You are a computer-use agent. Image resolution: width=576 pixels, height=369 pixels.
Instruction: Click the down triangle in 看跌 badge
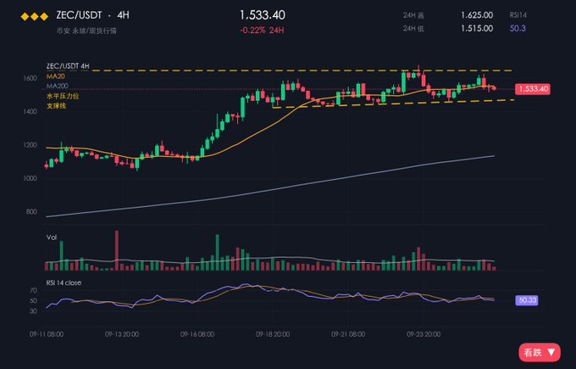(551, 352)
